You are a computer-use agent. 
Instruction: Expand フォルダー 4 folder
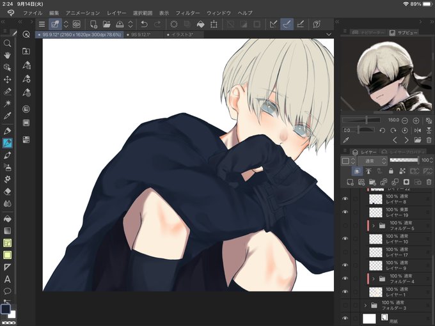tap(374, 279)
